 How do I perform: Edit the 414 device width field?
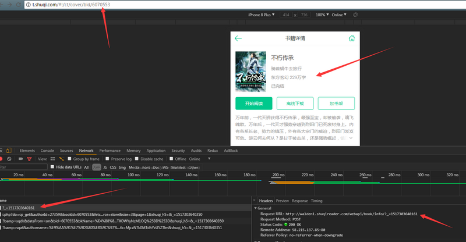[x=286, y=15]
